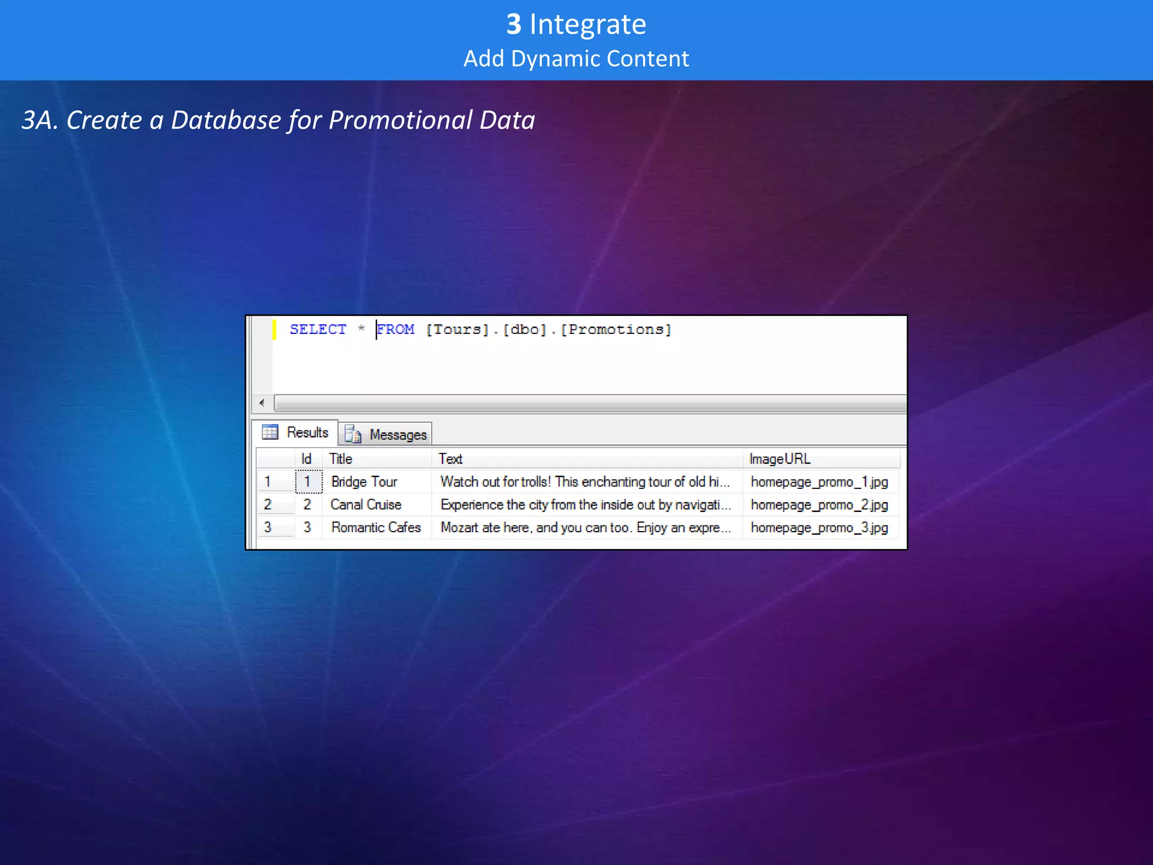Click [dbo] in the query text
Image resolution: width=1153 pixels, height=865 pixels.
pos(525,329)
